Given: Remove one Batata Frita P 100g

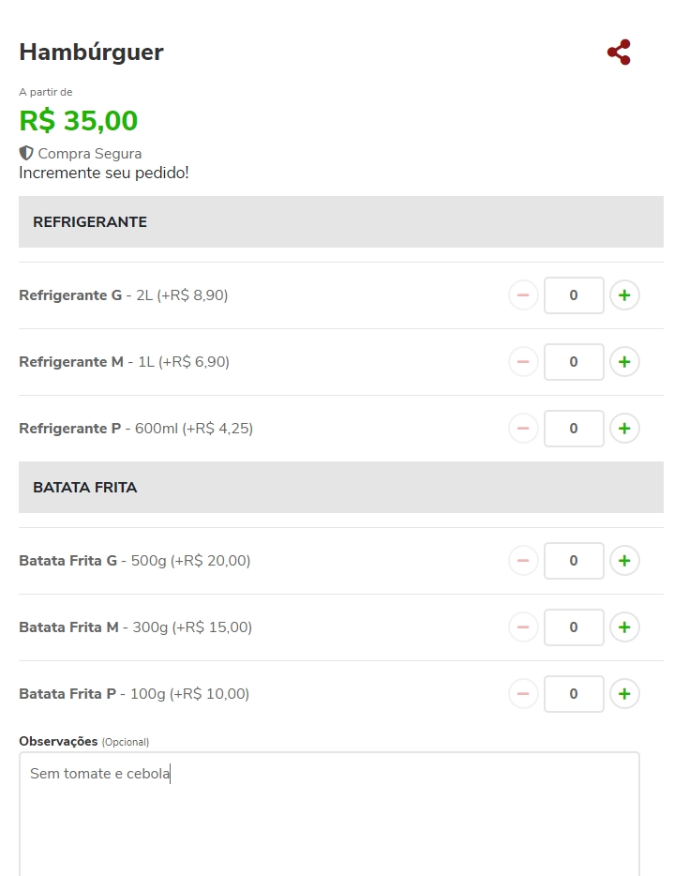Looking at the screenshot, I should [523, 694].
